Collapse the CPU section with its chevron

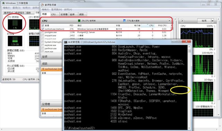tap(169, 21)
